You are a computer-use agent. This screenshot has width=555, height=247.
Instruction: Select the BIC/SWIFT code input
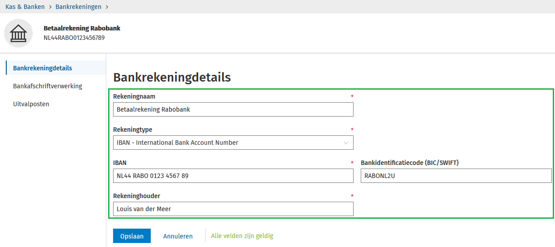tap(456, 176)
